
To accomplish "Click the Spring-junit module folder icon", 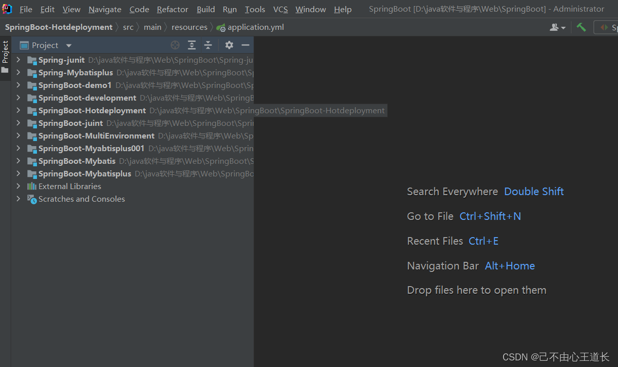I will 32,60.
